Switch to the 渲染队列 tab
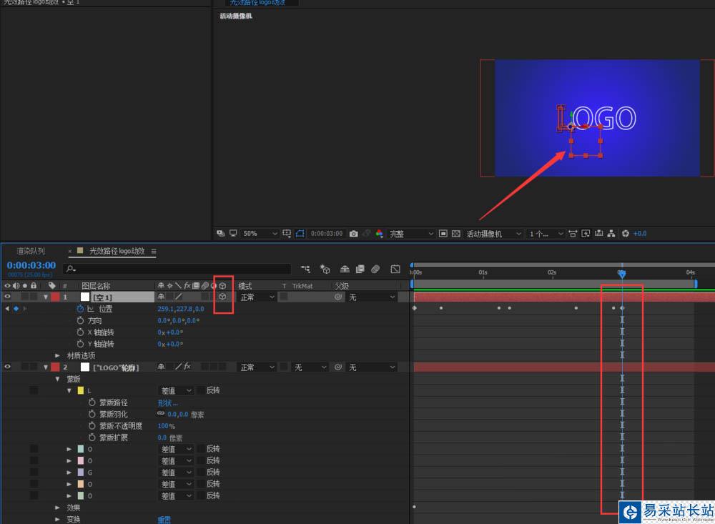Viewport: 715px width, 524px height. pyautogui.click(x=31, y=251)
